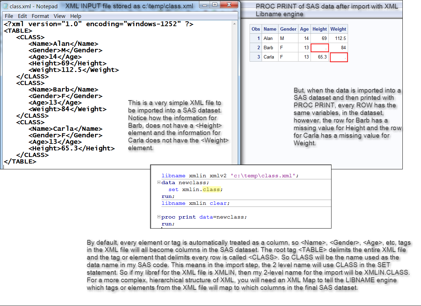The width and height of the screenshot is (421, 306).
Task: Close the class.xml Notepad window
Action: point(229,5)
